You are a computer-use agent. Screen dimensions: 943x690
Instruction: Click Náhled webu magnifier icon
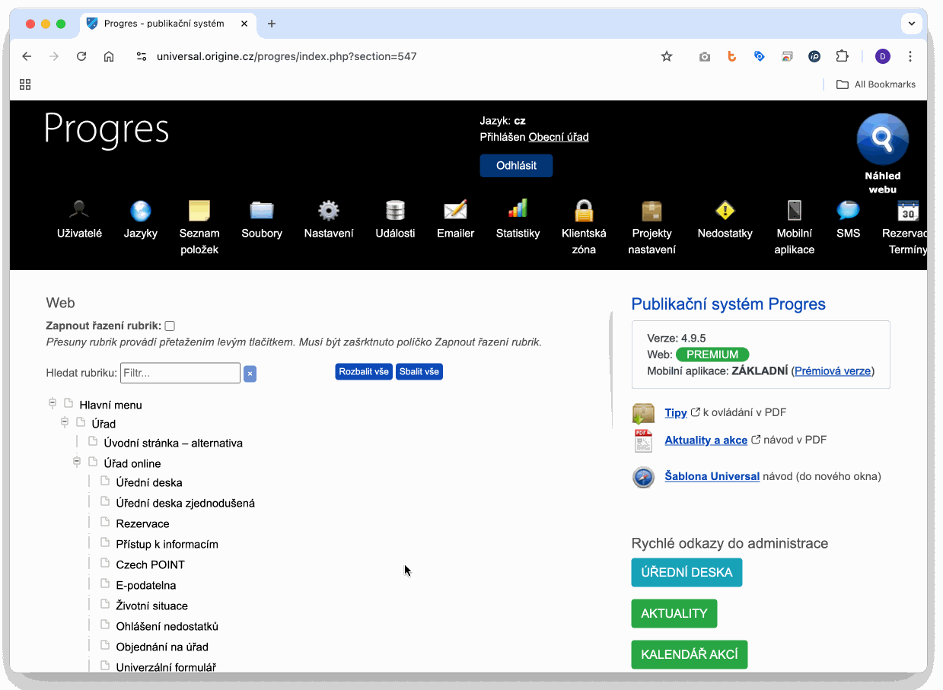point(882,140)
